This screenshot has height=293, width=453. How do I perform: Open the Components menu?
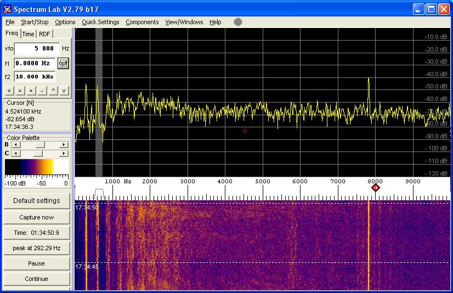142,22
